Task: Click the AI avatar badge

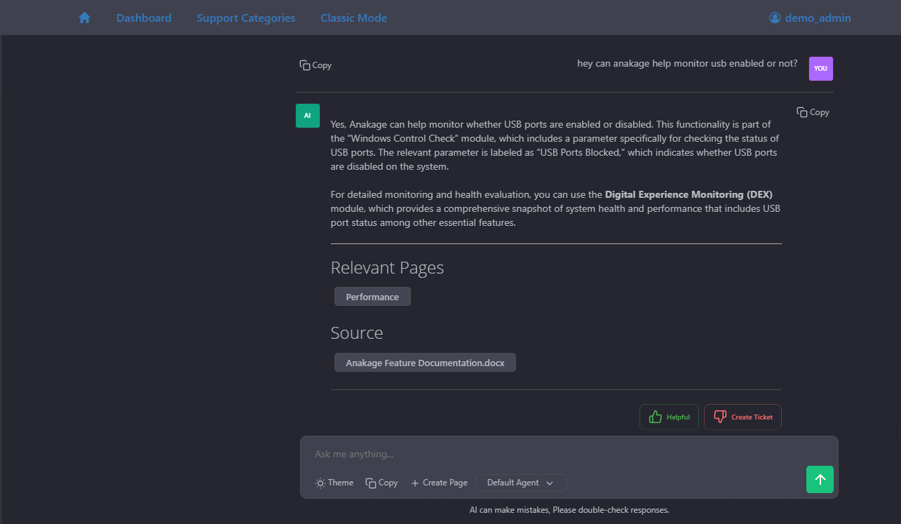Action: (x=307, y=116)
